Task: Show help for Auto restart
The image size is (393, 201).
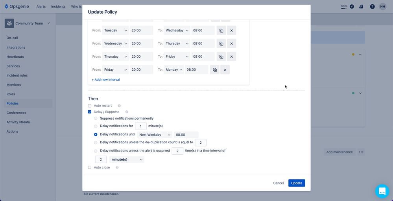Action: pos(119,106)
